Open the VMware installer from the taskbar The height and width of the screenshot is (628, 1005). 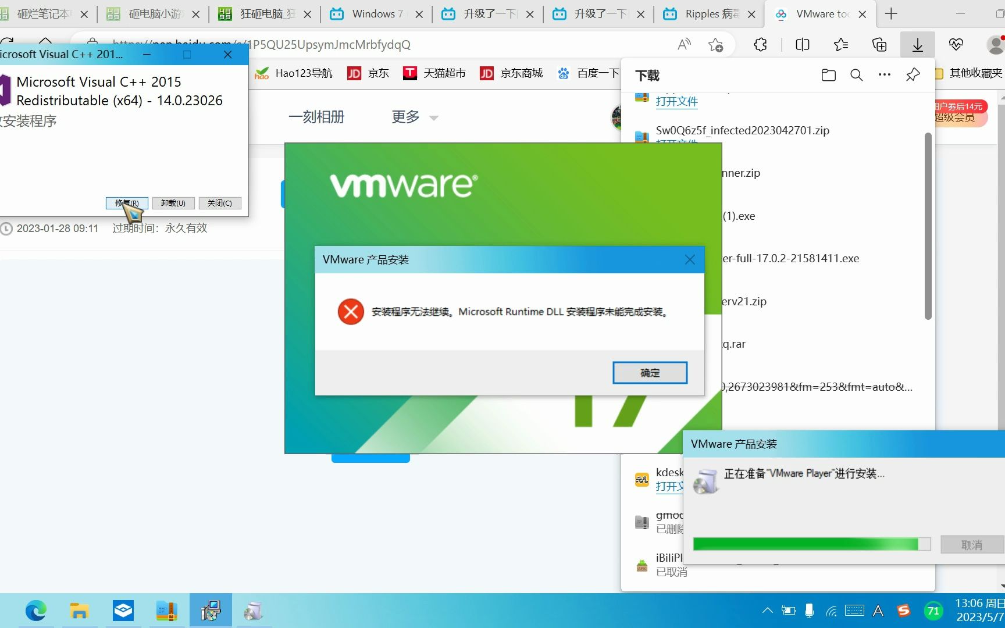click(x=211, y=611)
